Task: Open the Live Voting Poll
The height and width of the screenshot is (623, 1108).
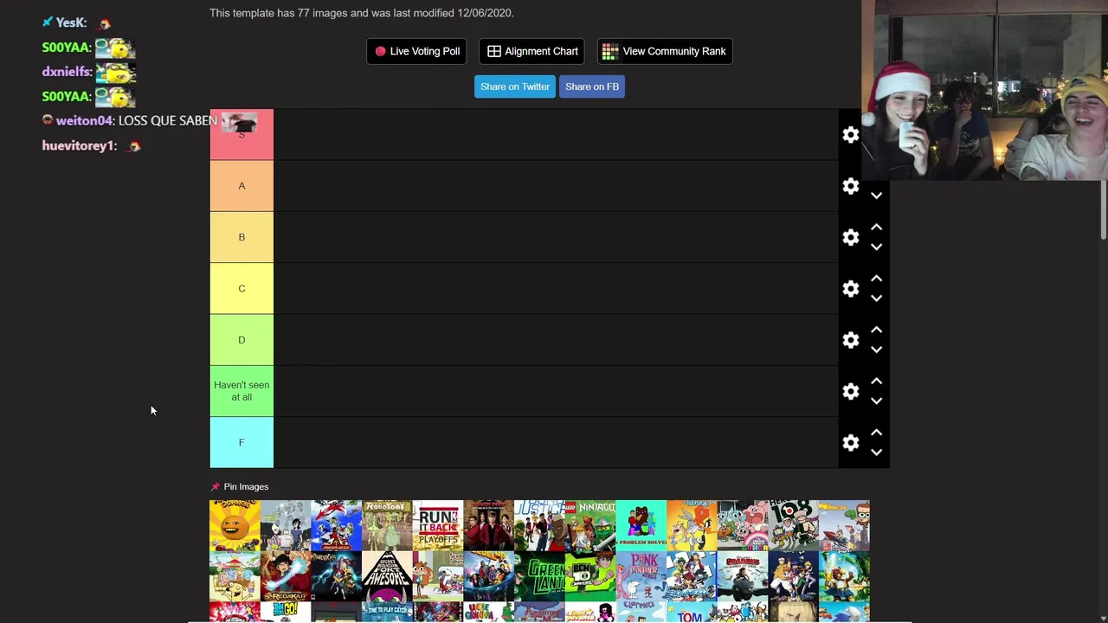Action: [x=417, y=51]
